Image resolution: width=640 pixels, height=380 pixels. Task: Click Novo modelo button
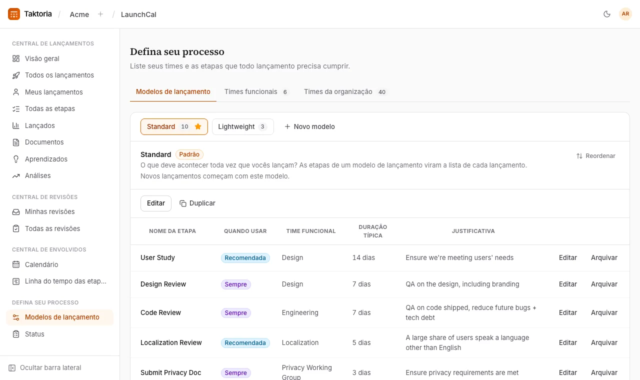click(x=309, y=126)
